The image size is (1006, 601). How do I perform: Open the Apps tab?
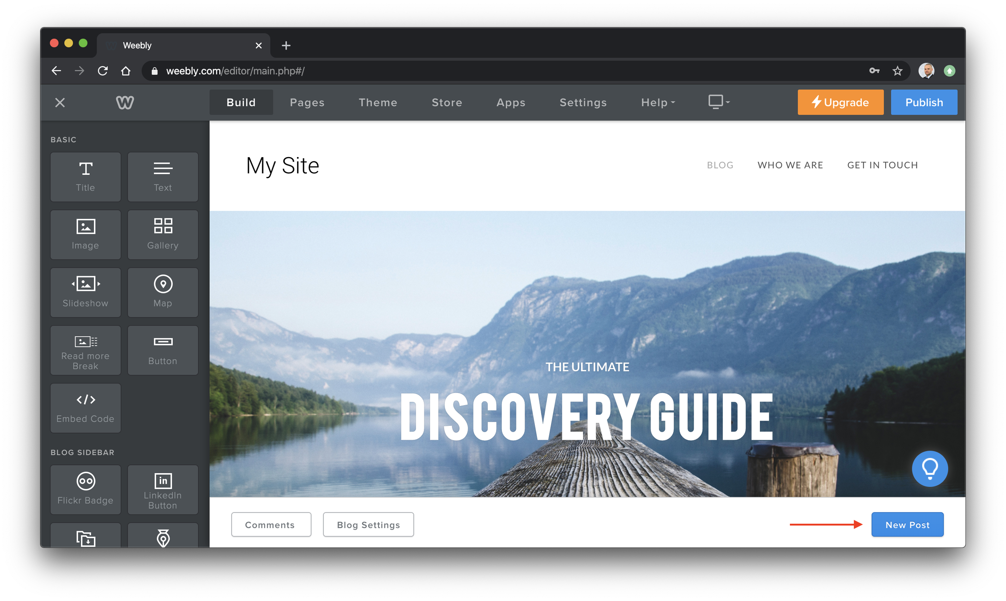point(511,102)
